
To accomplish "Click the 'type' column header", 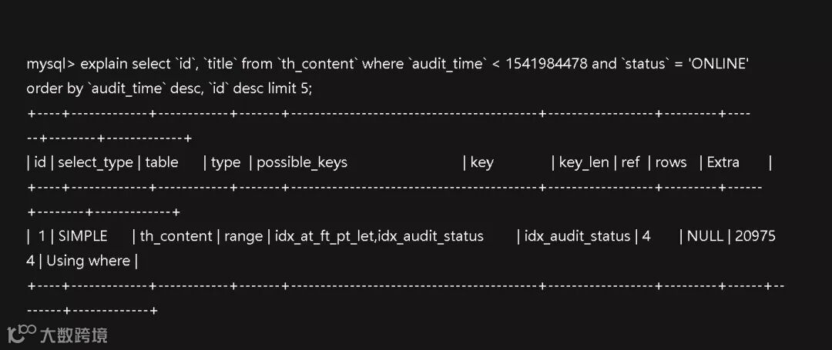I will (x=226, y=163).
